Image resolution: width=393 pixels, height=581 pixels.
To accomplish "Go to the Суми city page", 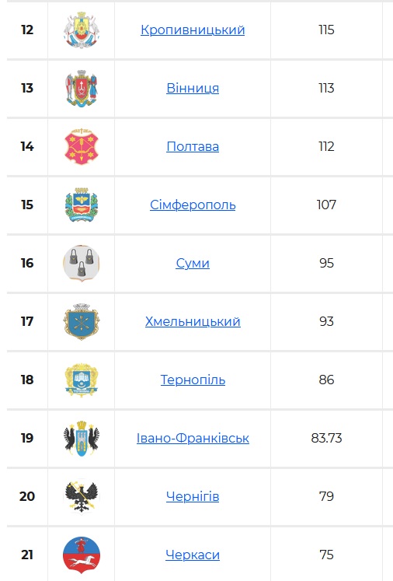I will pyautogui.click(x=193, y=263).
